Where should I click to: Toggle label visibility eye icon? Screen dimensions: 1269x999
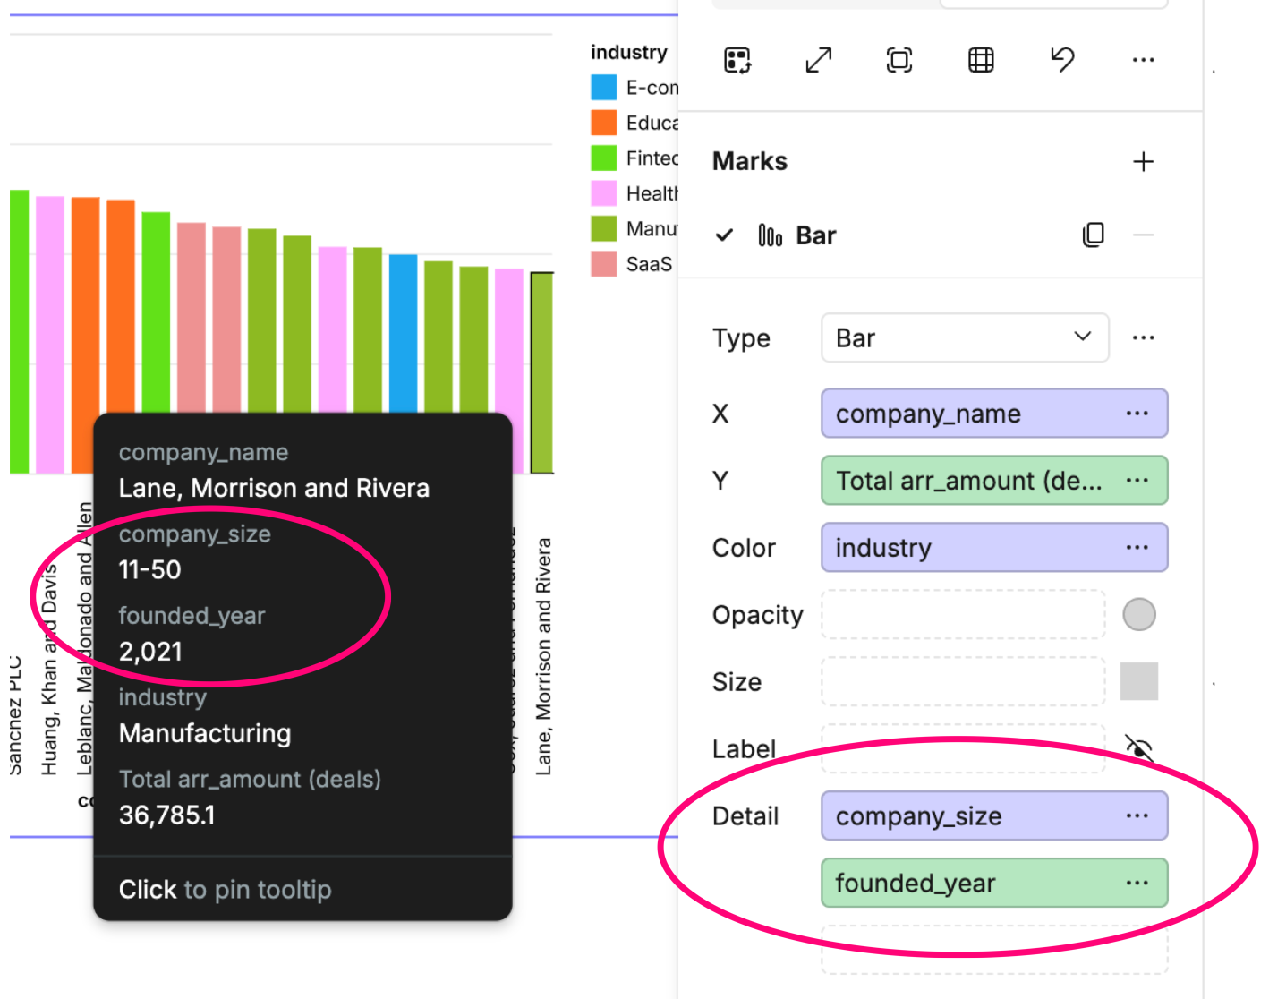[x=1138, y=747]
